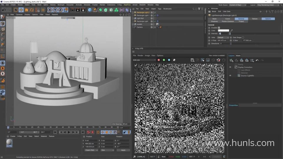Click the Directional slider track
This screenshot has width=283, height=159.
[255, 44]
